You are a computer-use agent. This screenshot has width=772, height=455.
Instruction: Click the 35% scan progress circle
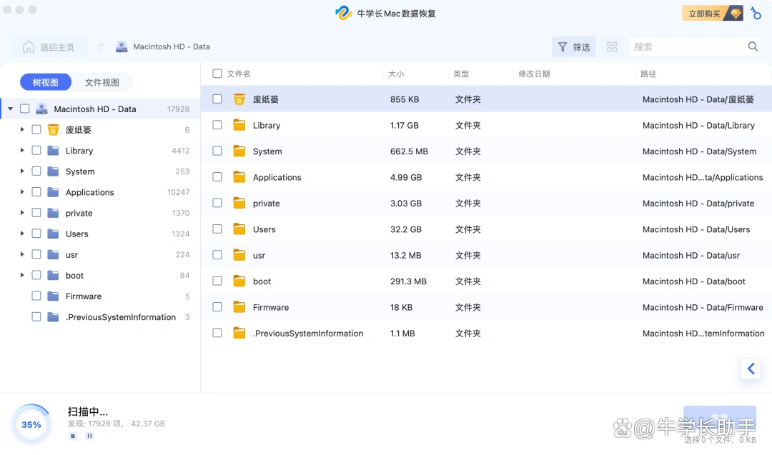click(x=31, y=424)
